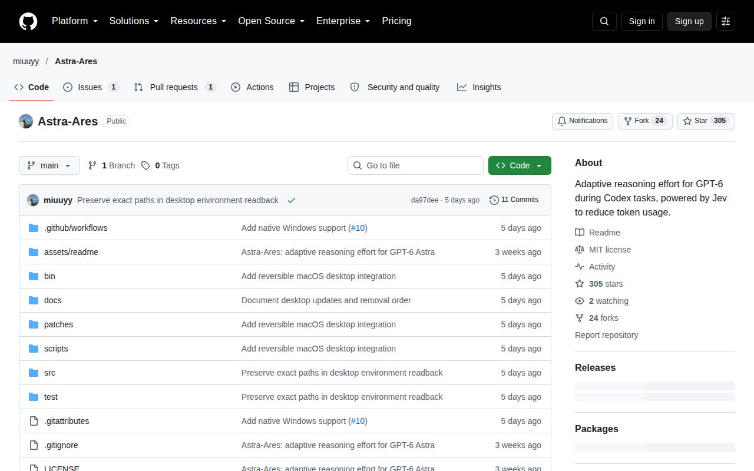Open the src folder

point(49,373)
